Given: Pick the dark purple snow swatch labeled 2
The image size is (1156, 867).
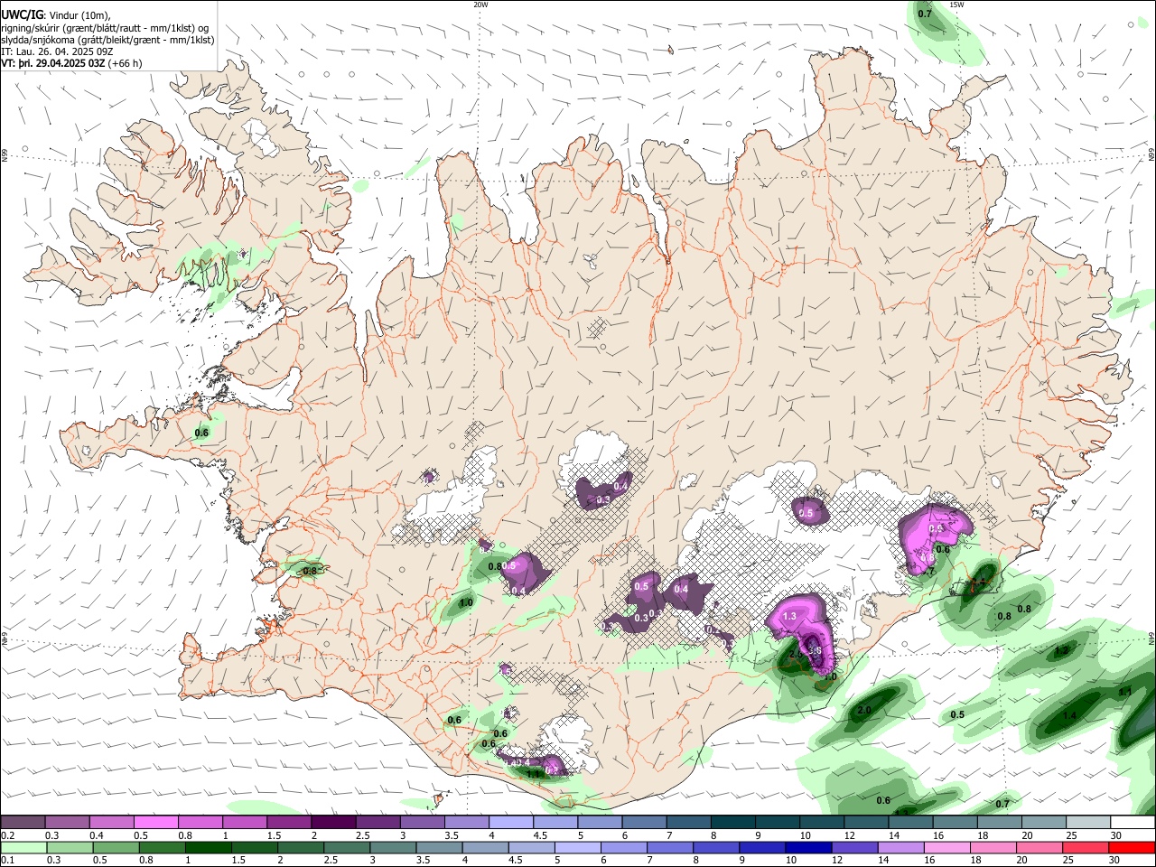Looking at the screenshot, I should (x=333, y=823).
